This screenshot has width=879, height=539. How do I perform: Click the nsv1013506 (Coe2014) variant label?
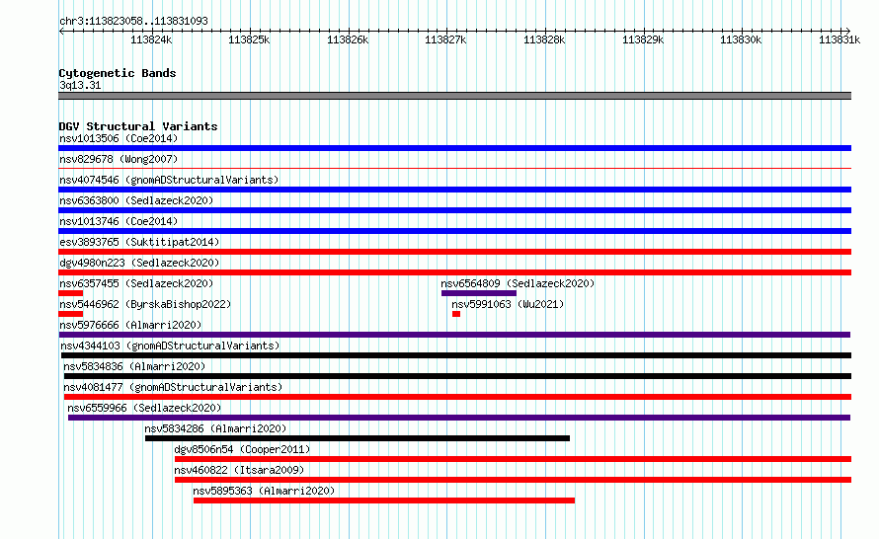(x=119, y=138)
